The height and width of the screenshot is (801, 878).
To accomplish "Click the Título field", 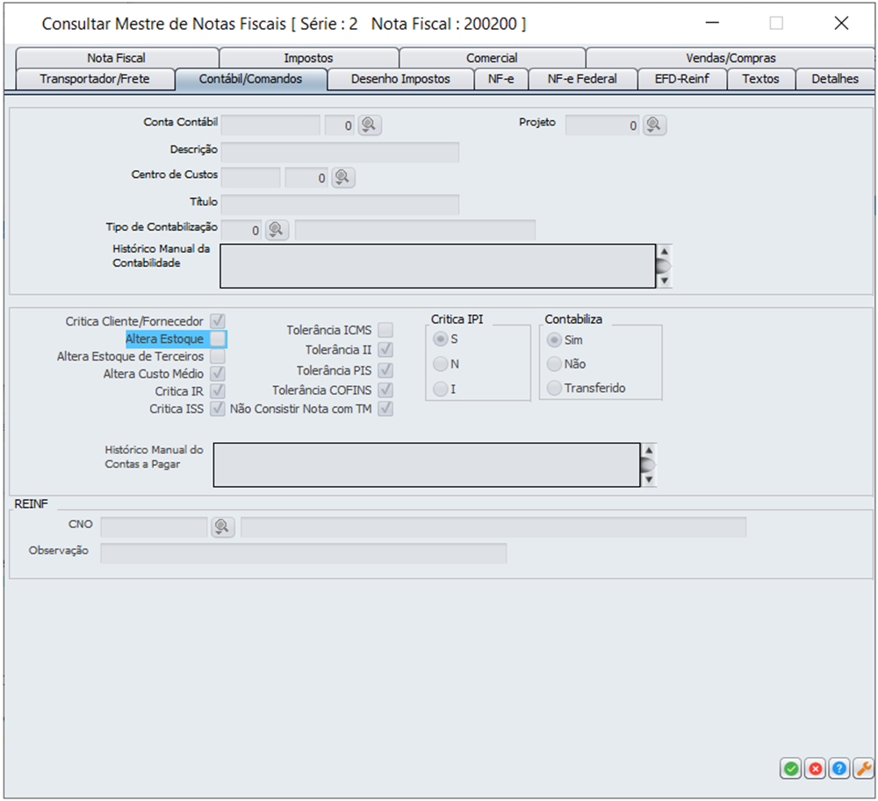I will [340, 204].
